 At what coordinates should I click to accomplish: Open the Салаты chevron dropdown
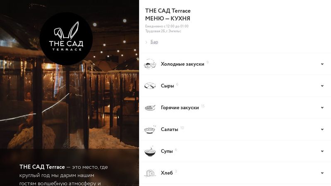322,129
